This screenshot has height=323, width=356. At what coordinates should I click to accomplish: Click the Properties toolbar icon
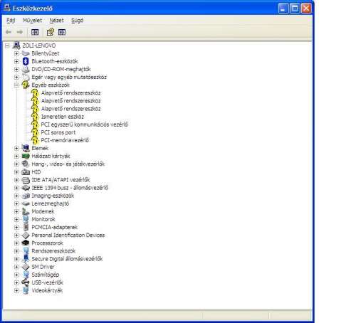coord(51,32)
